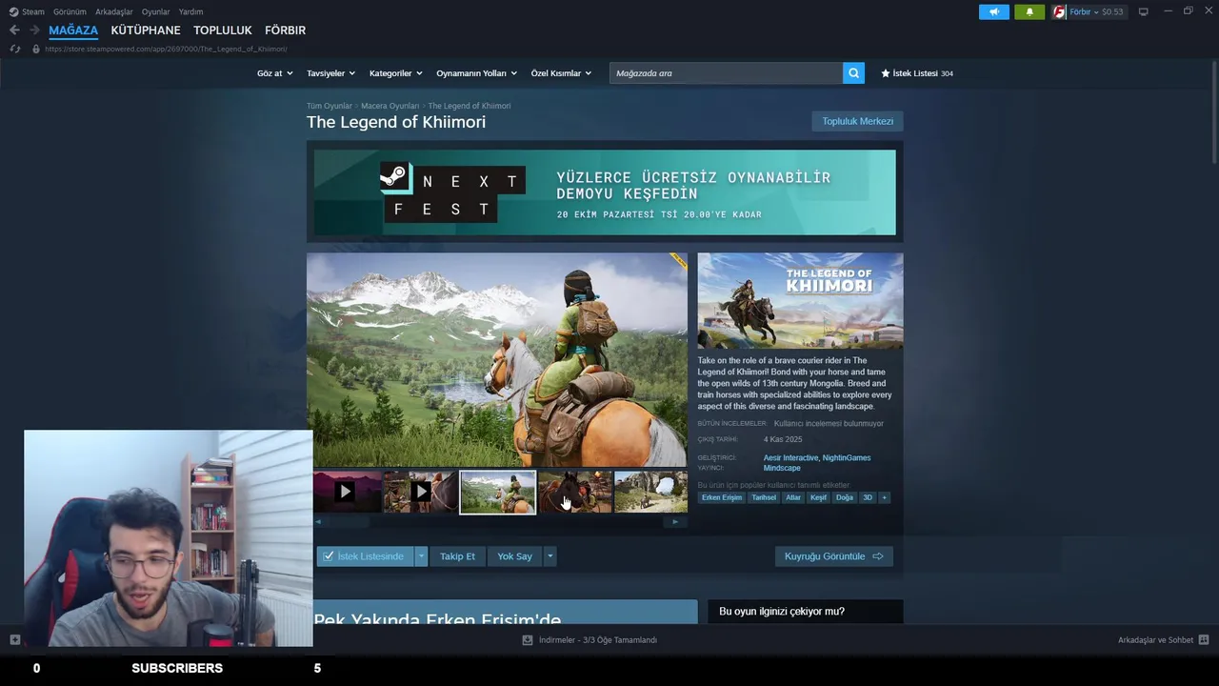Click the magnifier search button

853,73
